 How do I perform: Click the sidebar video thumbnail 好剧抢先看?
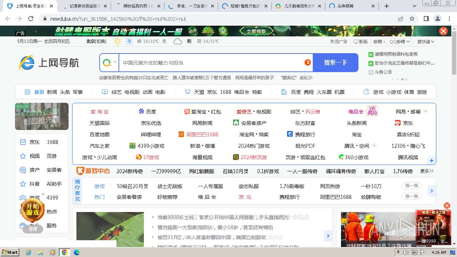pos(42,116)
